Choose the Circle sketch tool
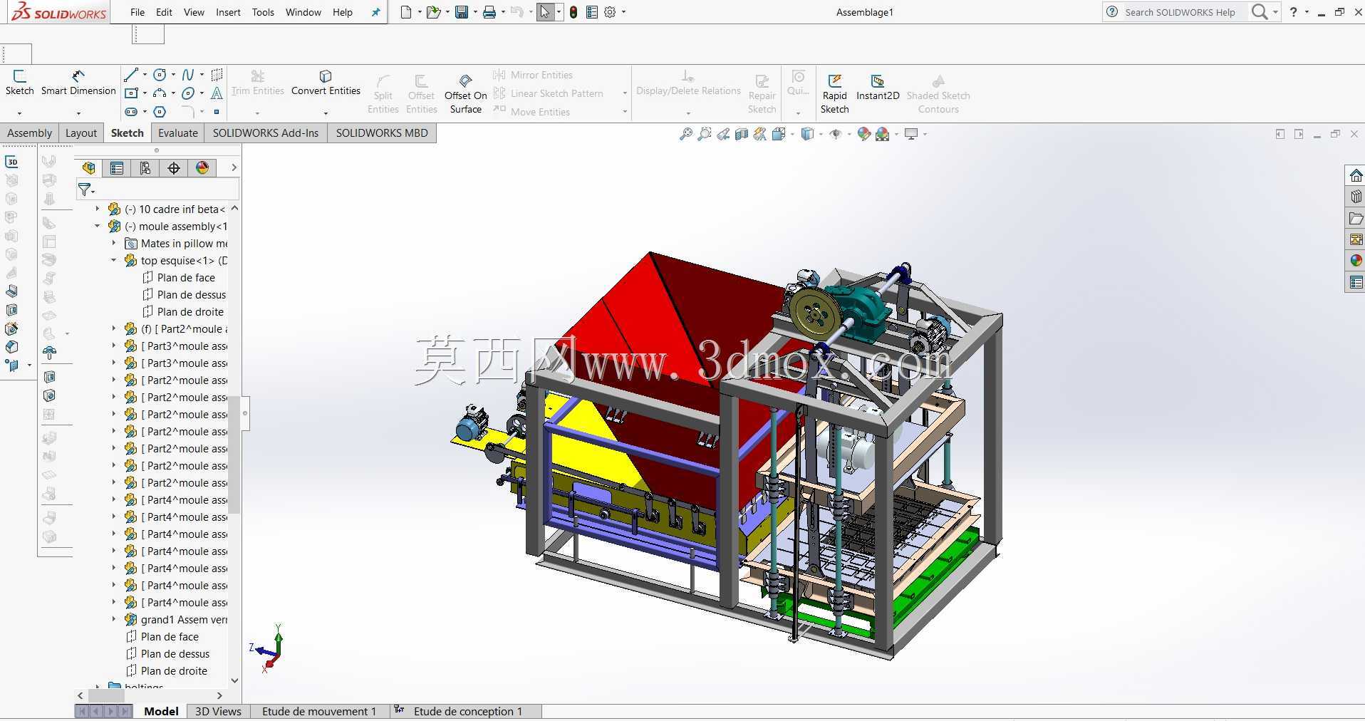Viewport: 1365px width, 721px height. [x=160, y=75]
